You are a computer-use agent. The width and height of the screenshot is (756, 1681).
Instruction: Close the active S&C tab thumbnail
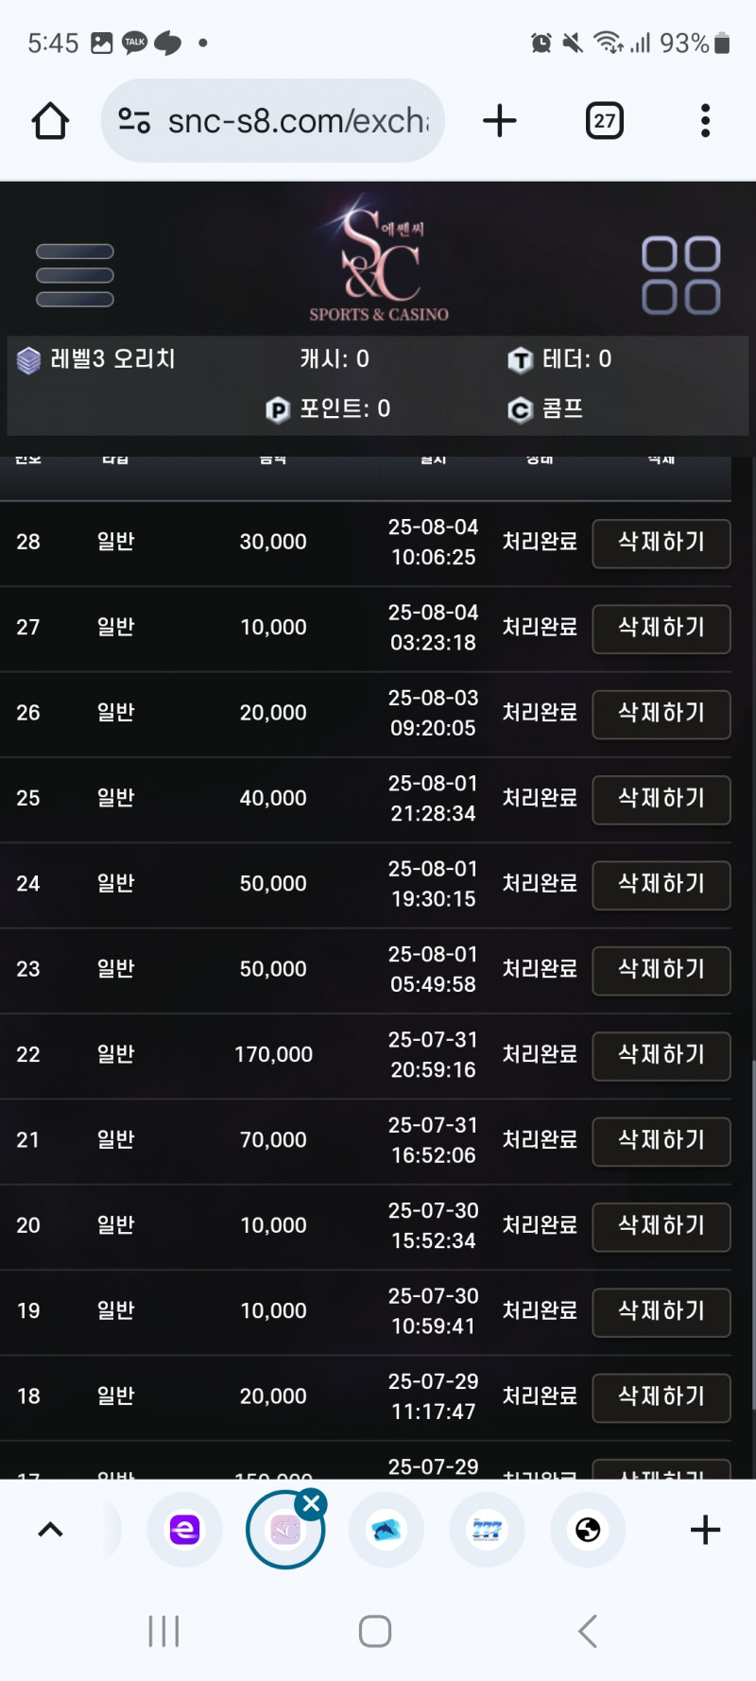coord(311,1503)
